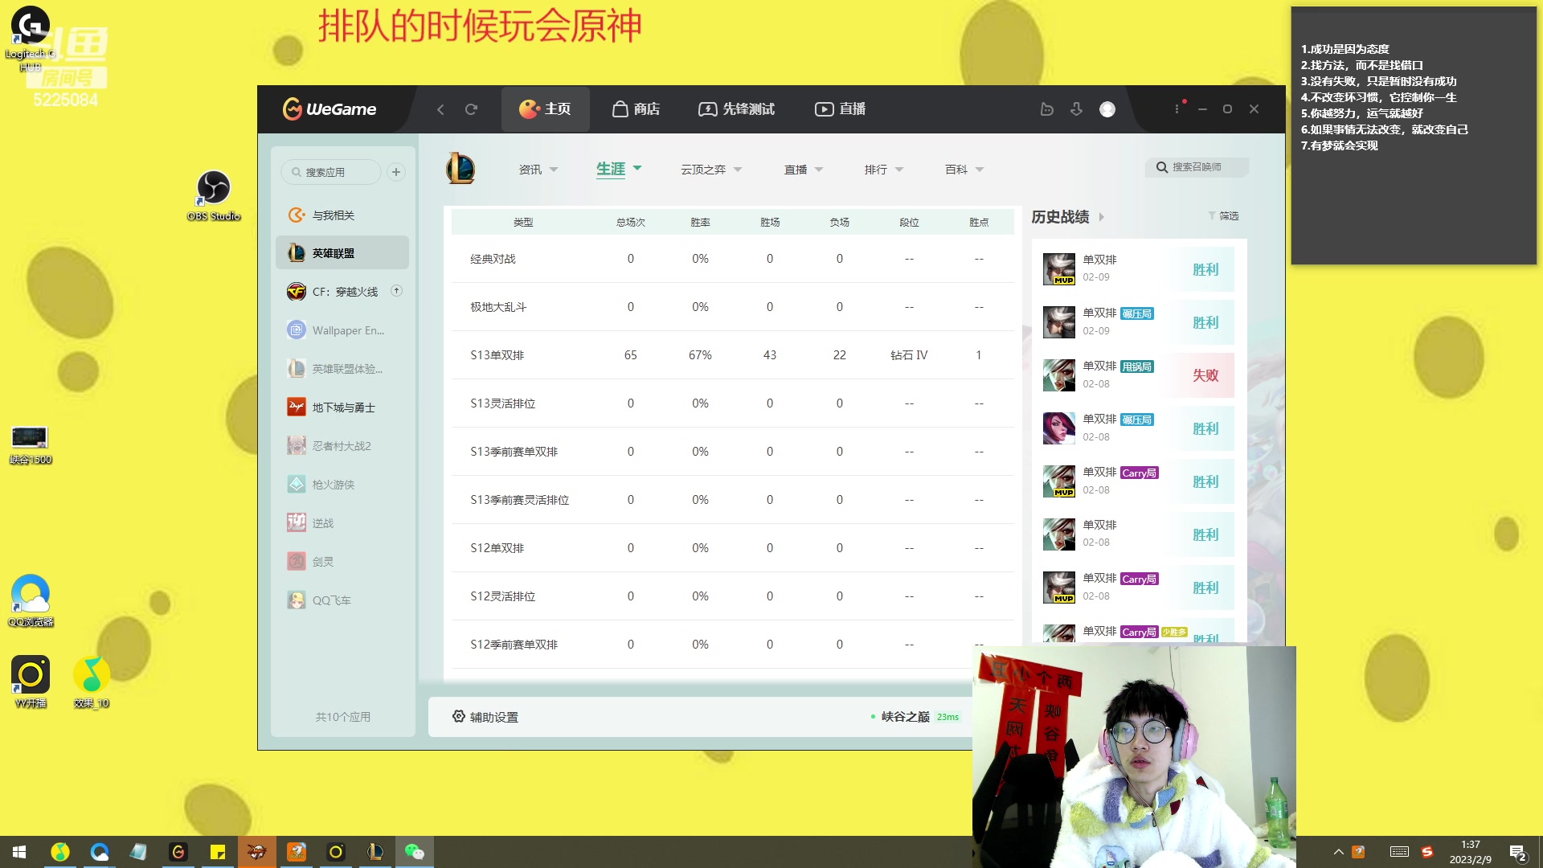Click the add application plus icon
Screen dimensions: 1543x868
point(396,172)
